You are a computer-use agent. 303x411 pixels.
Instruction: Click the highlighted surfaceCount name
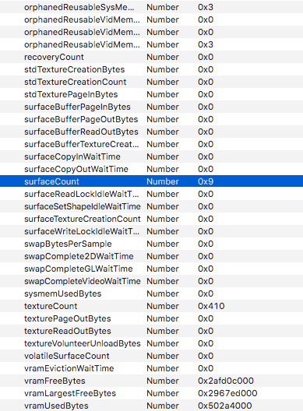pos(51,181)
